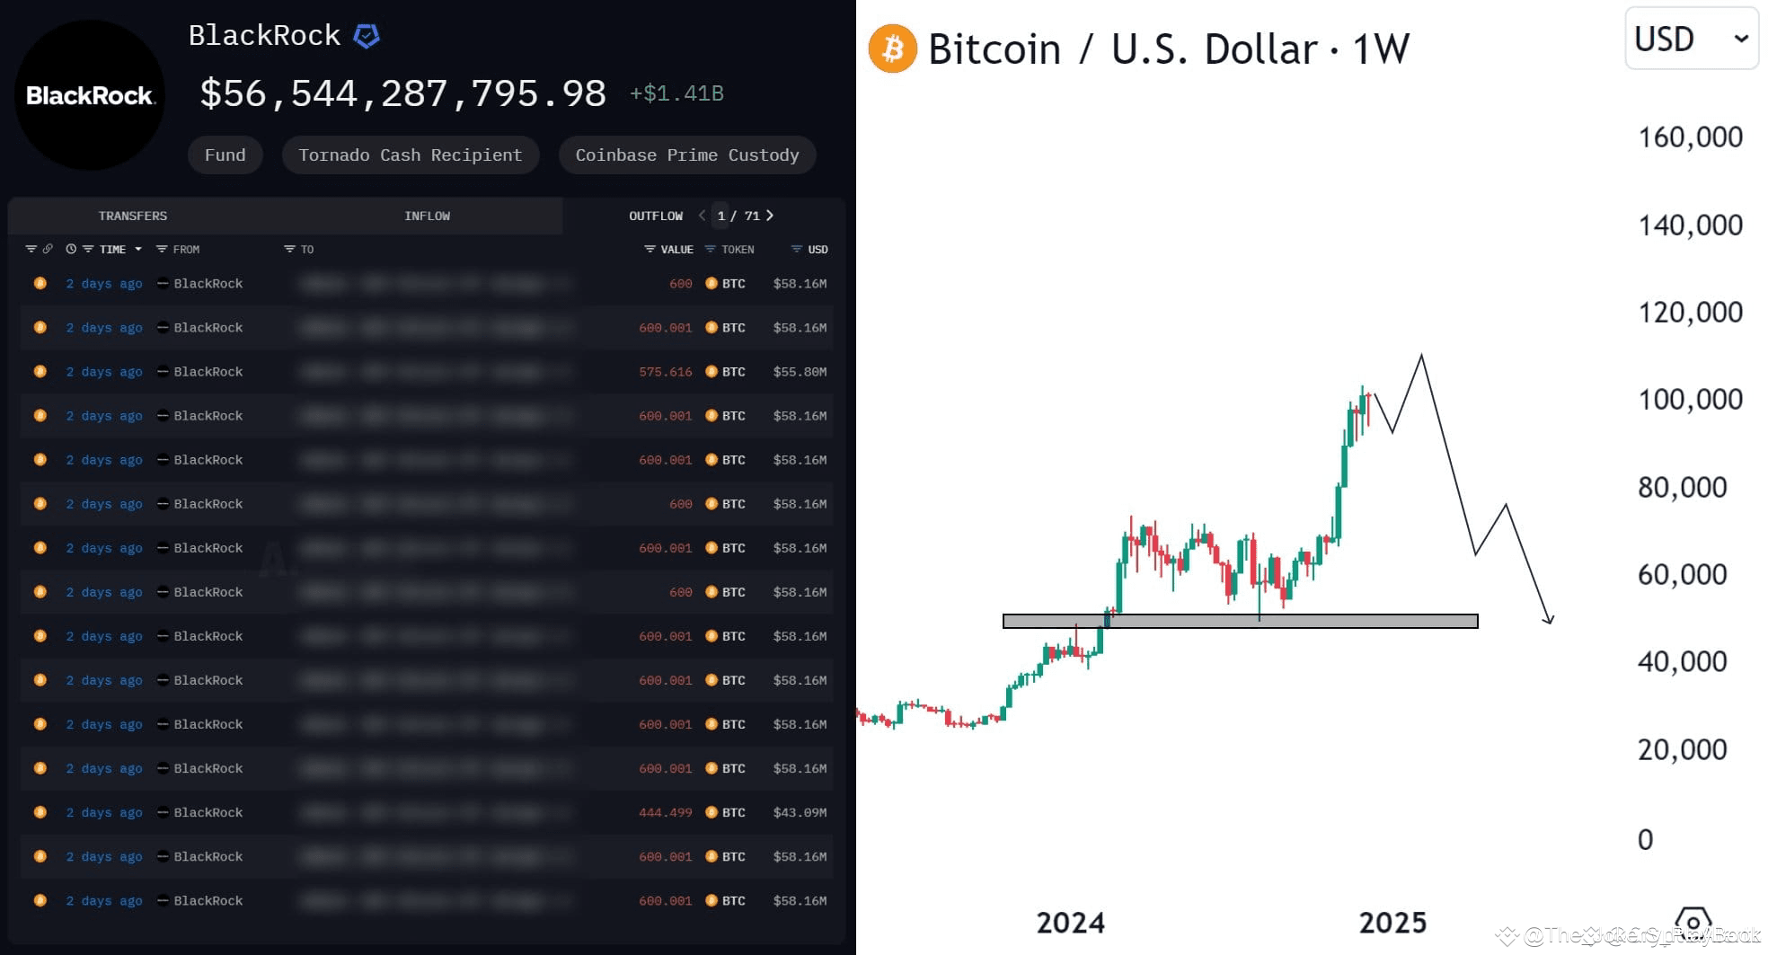Open the chart settings gear icon
1768x955 pixels.
(1694, 920)
